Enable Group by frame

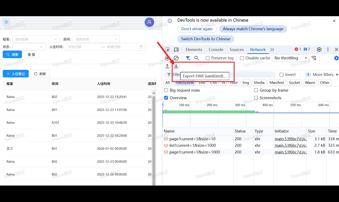256,90
